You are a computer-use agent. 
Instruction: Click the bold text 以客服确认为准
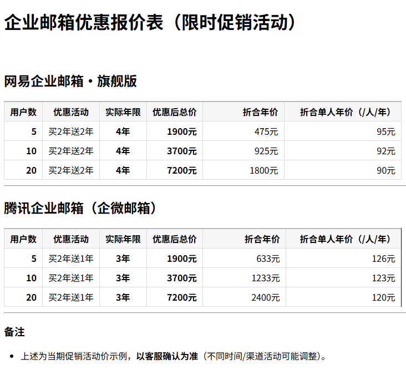(167, 356)
